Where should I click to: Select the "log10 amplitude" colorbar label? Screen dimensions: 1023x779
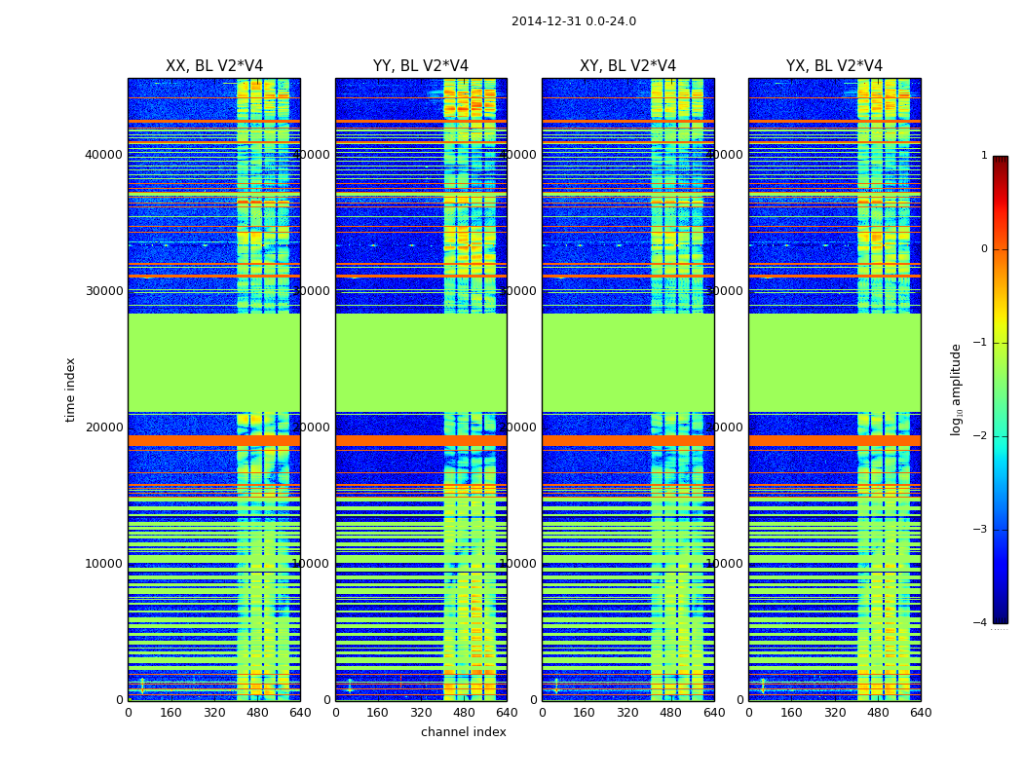click(x=957, y=389)
